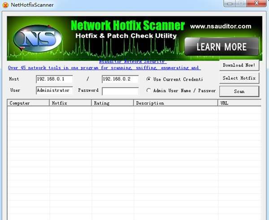Click the User field containing Administrator
The image size is (269, 220).
54,91
